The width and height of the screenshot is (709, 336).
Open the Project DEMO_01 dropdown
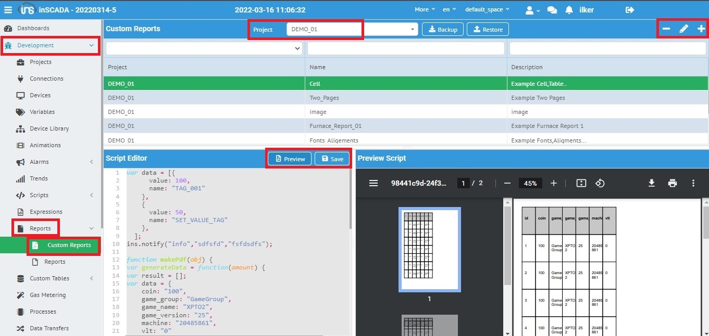point(352,30)
